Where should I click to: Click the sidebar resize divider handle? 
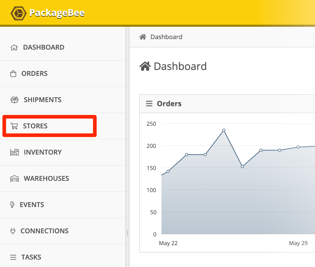point(127,233)
